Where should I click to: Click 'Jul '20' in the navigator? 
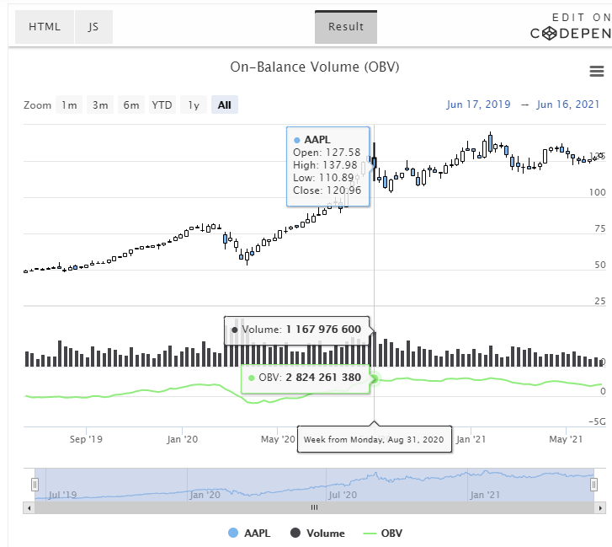[x=343, y=495]
